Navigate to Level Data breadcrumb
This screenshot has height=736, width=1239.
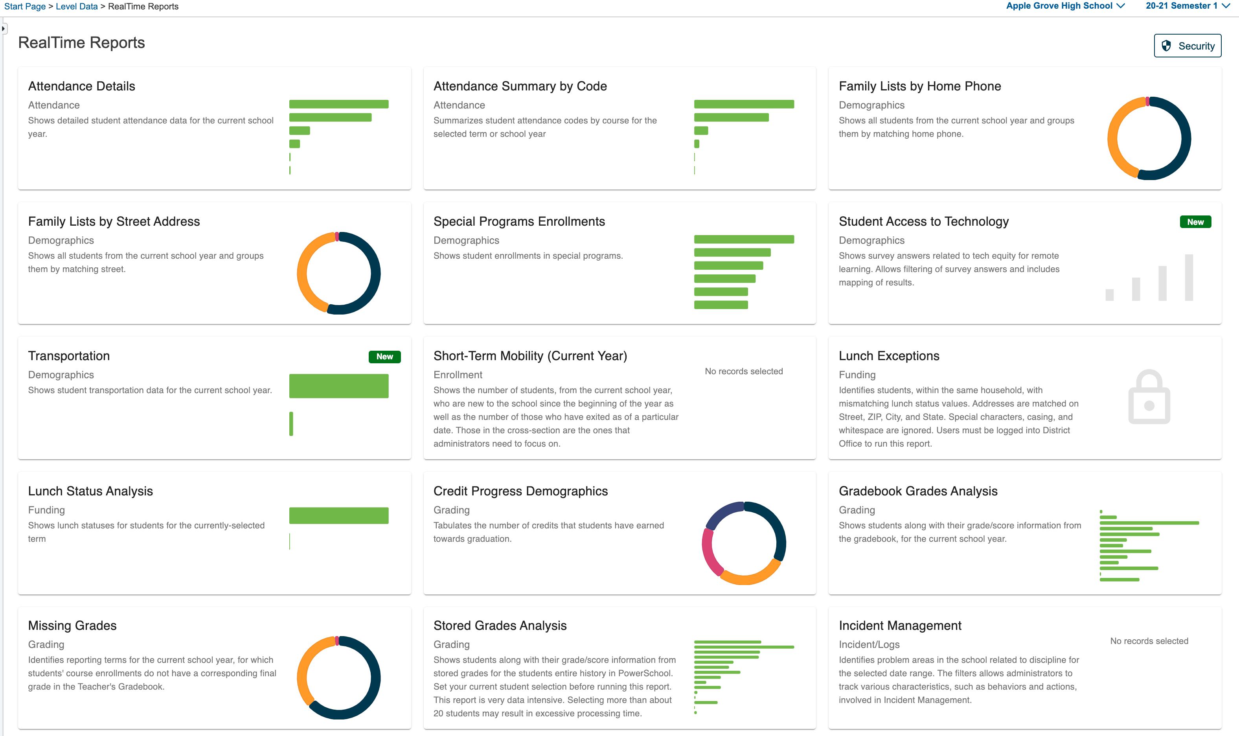click(x=76, y=6)
